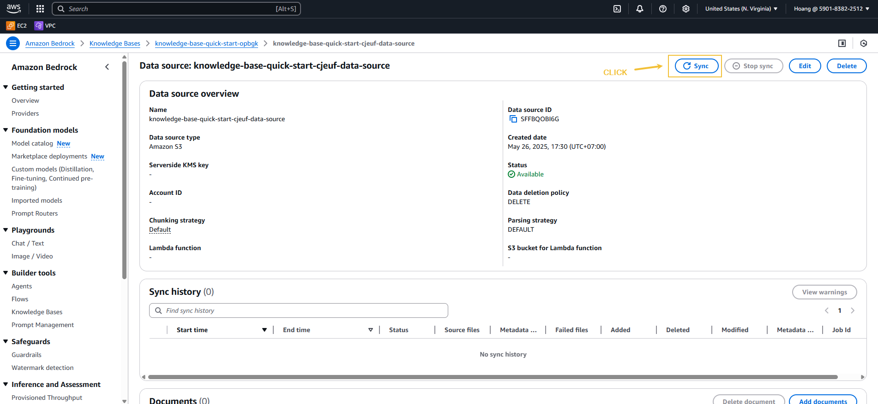Open Agents in sidebar
The width and height of the screenshot is (878, 404).
pos(22,286)
